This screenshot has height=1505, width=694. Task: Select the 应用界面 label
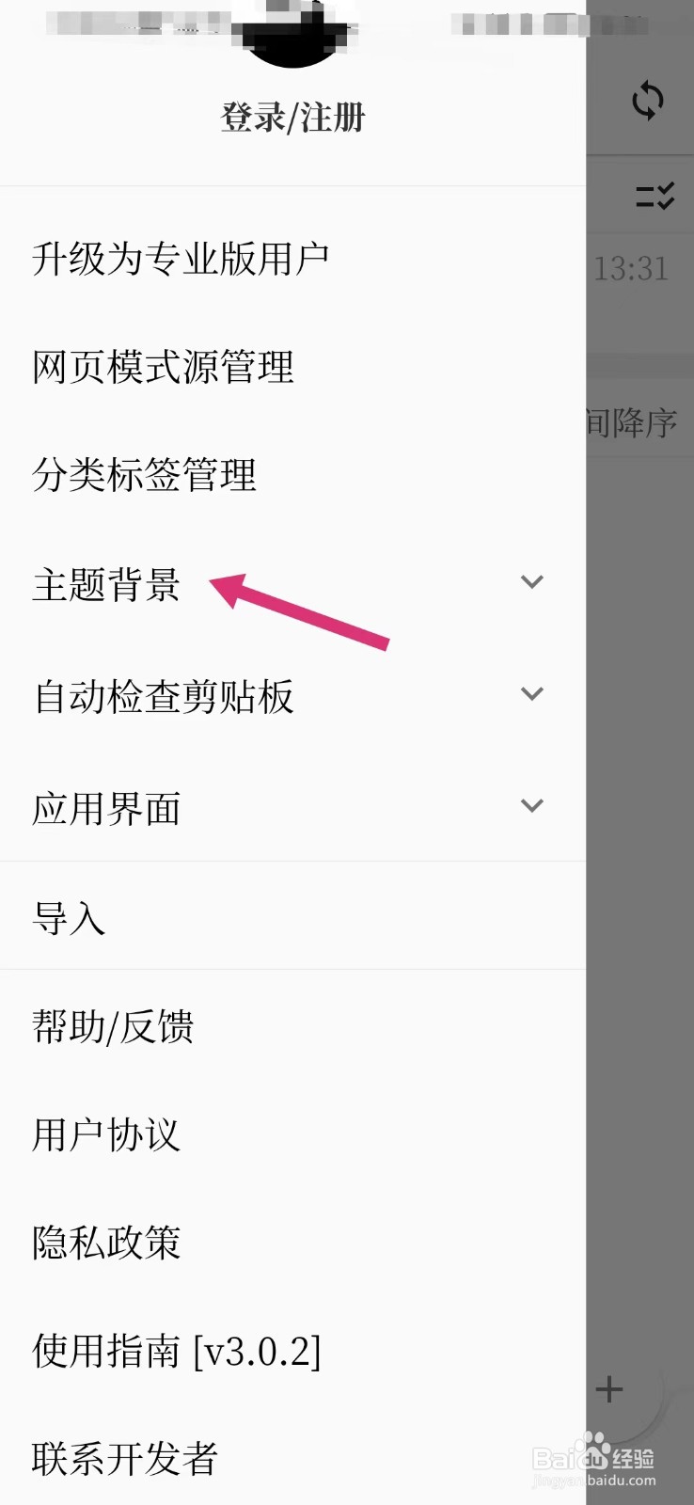[x=106, y=809]
